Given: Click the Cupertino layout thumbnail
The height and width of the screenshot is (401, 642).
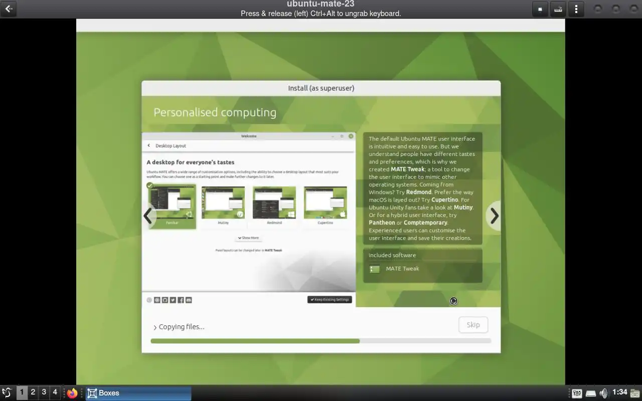Looking at the screenshot, I should pos(326,203).
